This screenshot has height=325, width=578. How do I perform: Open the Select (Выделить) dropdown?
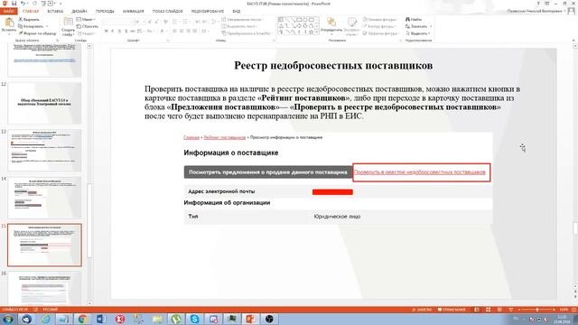(x=418, y=33)
